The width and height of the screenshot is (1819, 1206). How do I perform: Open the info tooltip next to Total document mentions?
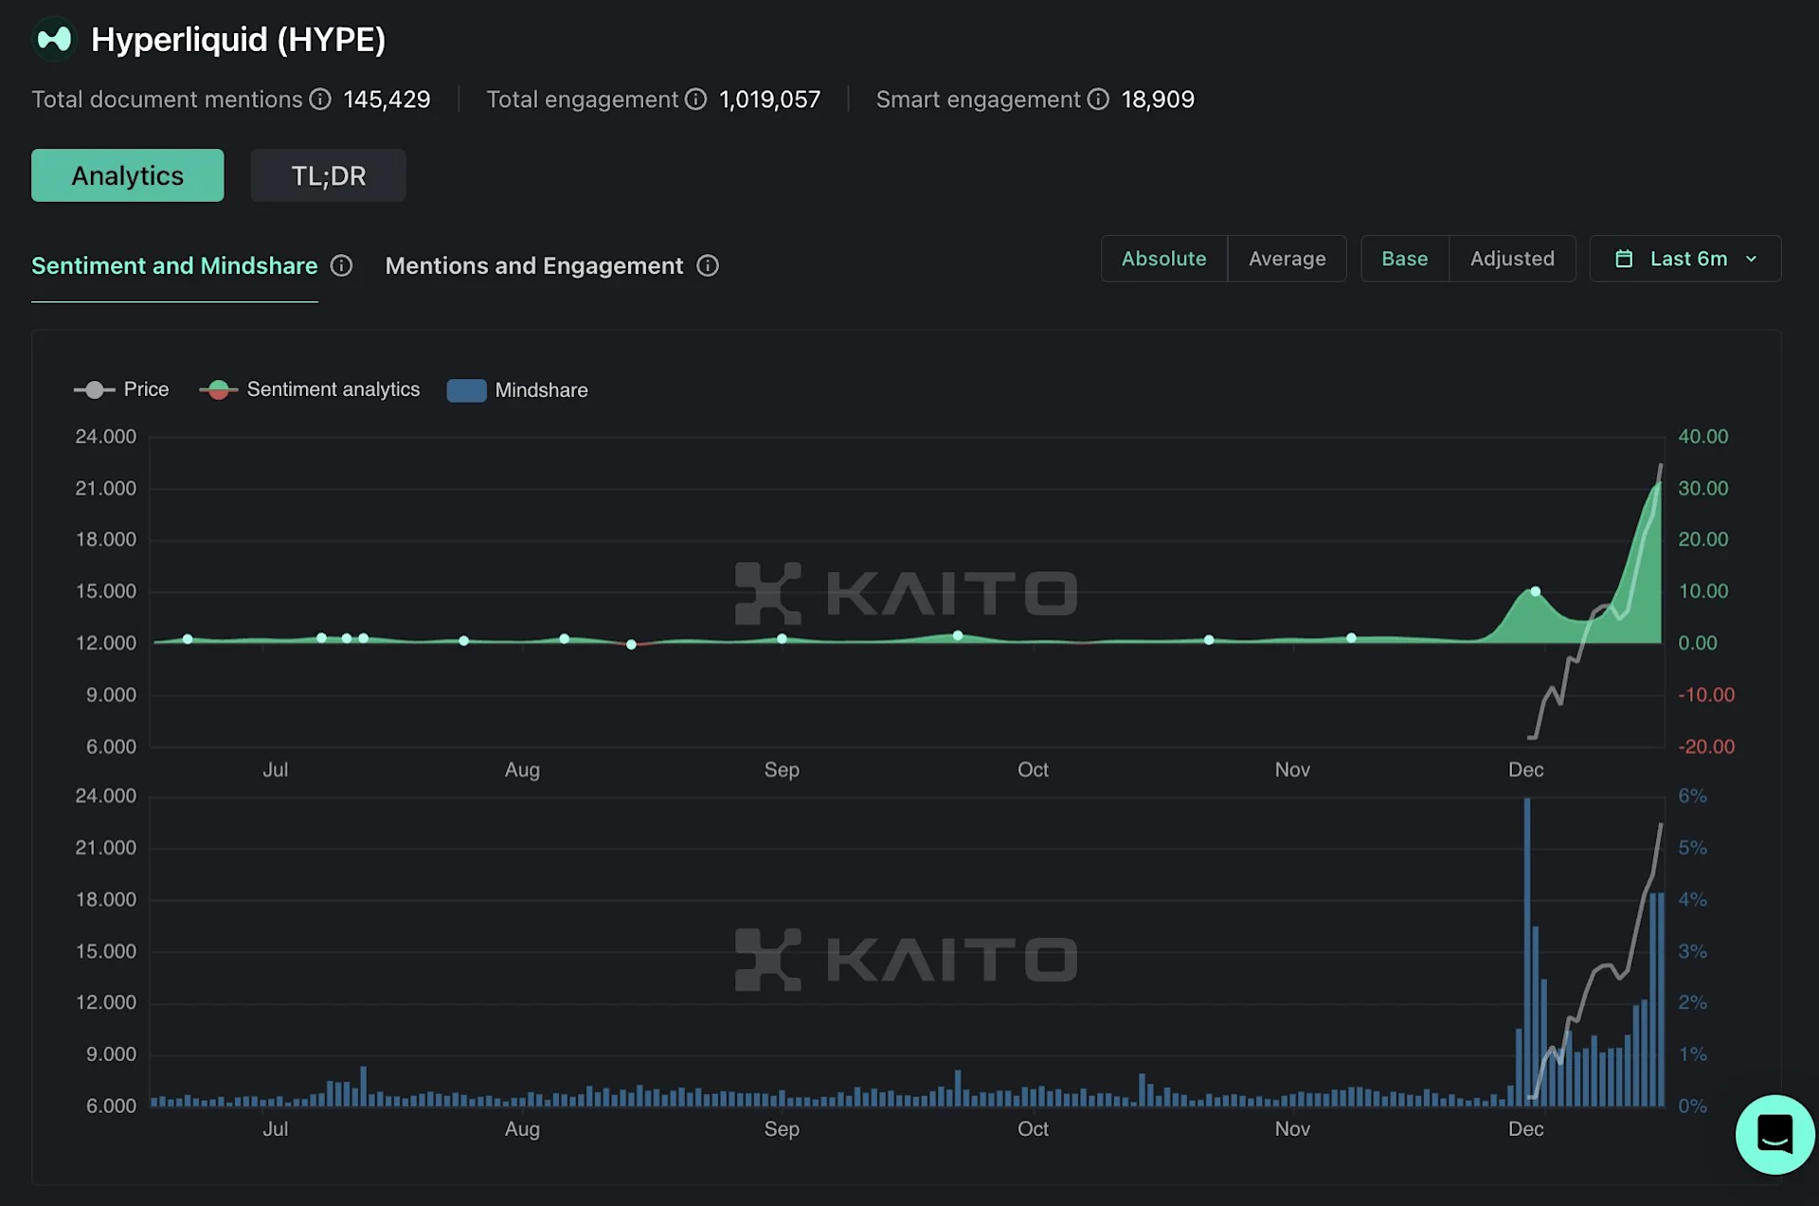coord(320,99)
